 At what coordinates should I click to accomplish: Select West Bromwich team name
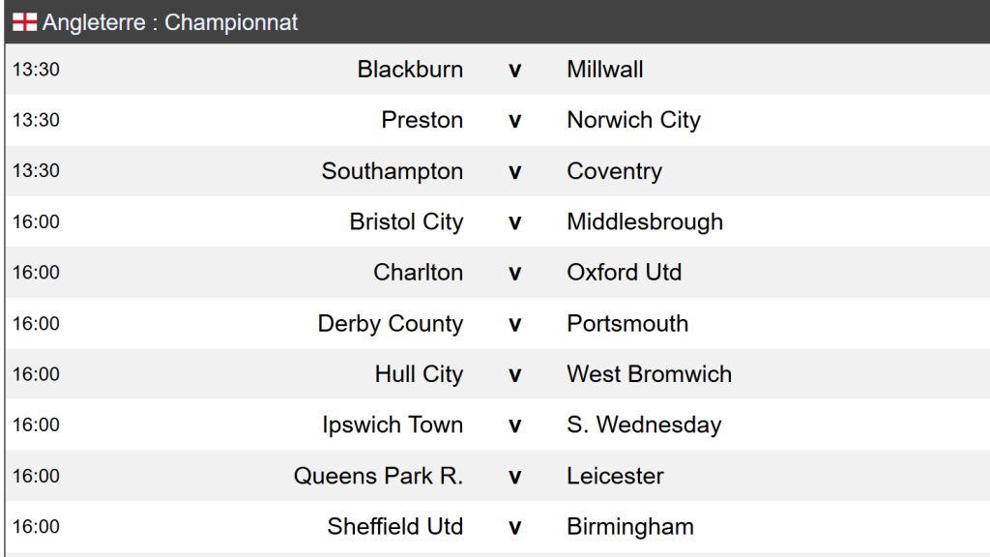pos(649,374)
